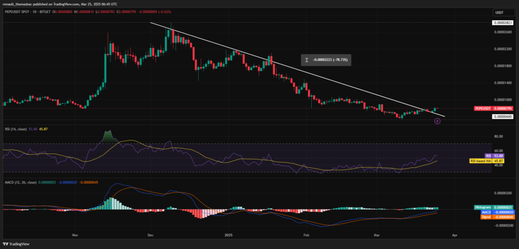This screenshot has width=519, height=249.
Task: Click the purple lightning bolt event icon
Action: [x=437, y=122]
